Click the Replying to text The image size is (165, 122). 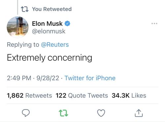[x=23, y=45]
